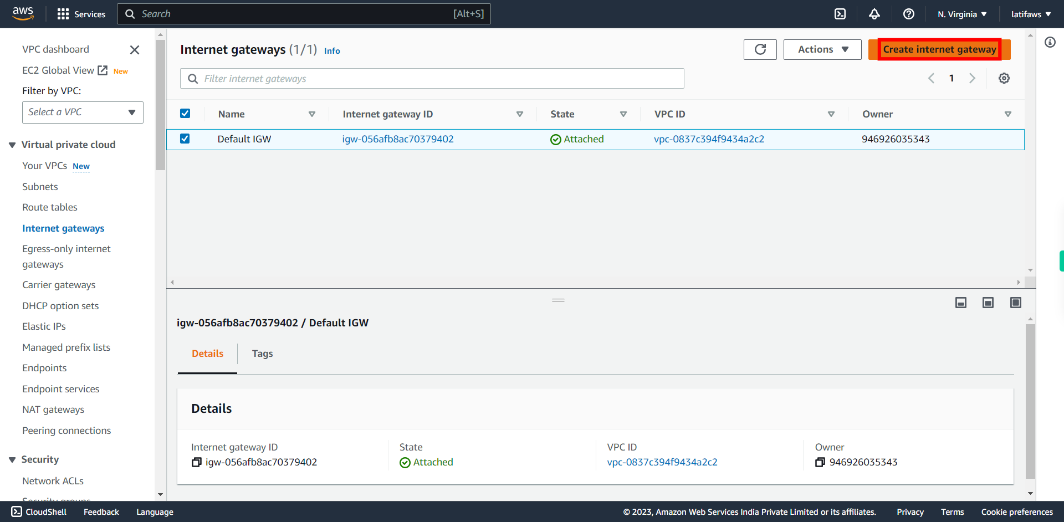
Task: Open the help question mark menu
Action: (909, 14)
